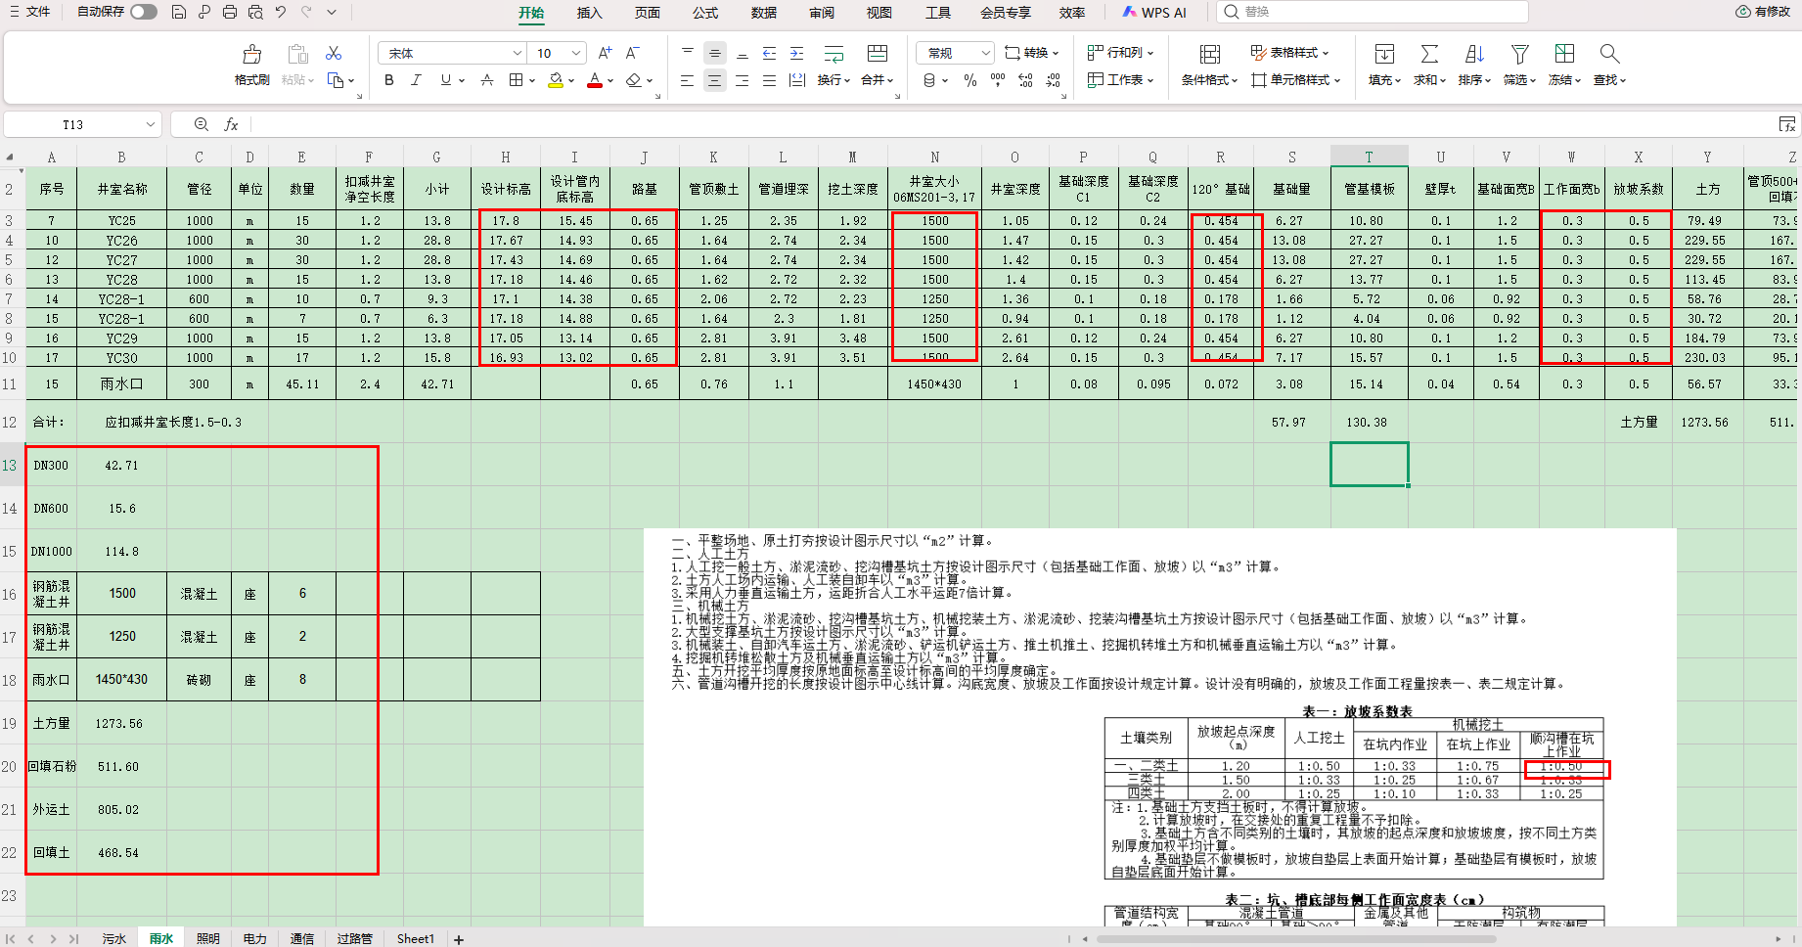The width and height of the screenshot is (1802, 947).
Task: Click the Filter (筛选) funnel icon
Action: [1519, 55]
